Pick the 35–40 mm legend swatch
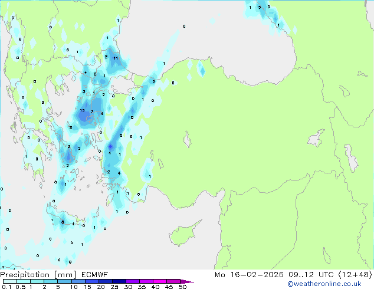This screenshot has width=374, height=289. [x=146, y=281]
